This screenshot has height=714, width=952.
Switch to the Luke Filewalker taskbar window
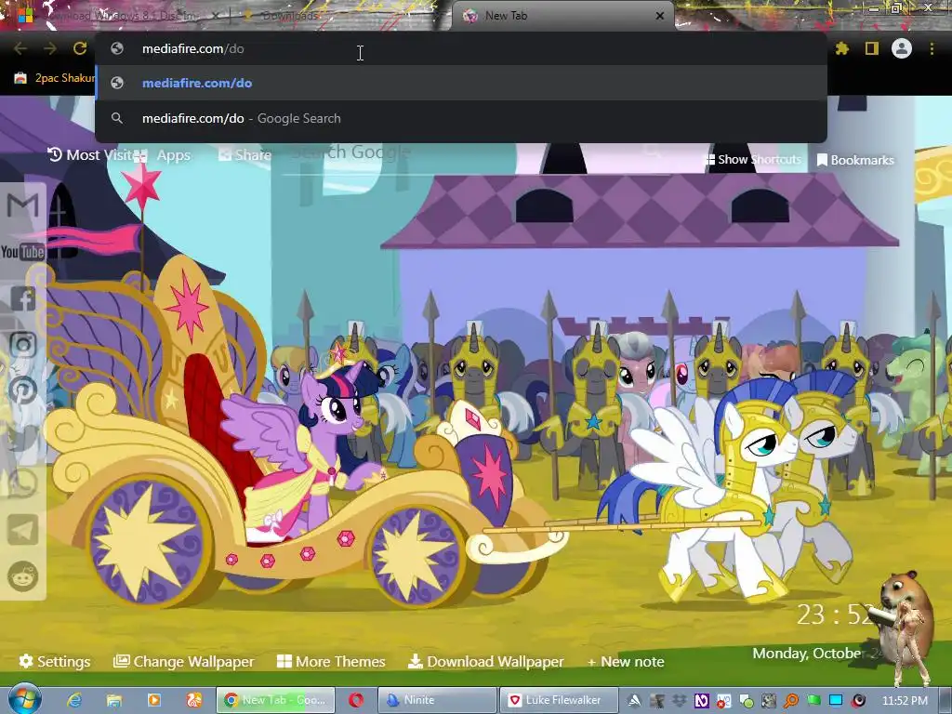point(559,700)
